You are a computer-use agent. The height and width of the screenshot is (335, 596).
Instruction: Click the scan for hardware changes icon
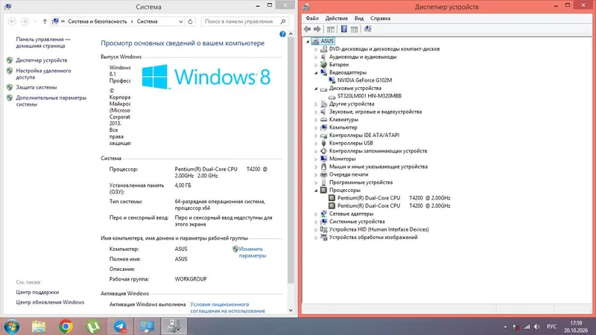367,29
